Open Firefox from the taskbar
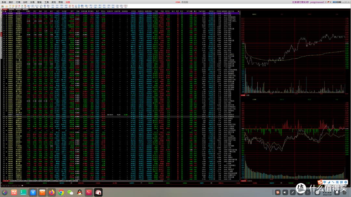351x197 pixels. [52, 192]
